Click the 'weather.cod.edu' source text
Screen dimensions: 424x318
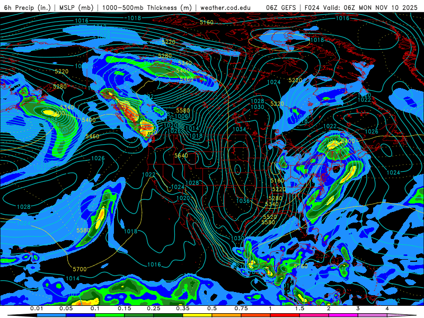(225, 7)
